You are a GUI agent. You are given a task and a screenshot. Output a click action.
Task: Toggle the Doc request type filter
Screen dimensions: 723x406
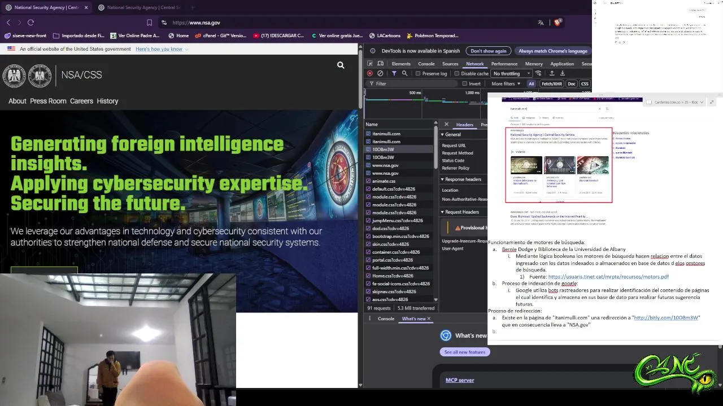point(572,83)
